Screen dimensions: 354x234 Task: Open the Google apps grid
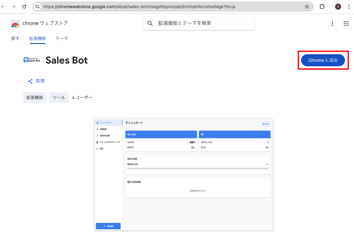tap(346, 23)
